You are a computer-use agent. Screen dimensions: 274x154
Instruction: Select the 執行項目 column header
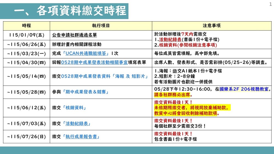pyautogui.click(x=101, y=26)
